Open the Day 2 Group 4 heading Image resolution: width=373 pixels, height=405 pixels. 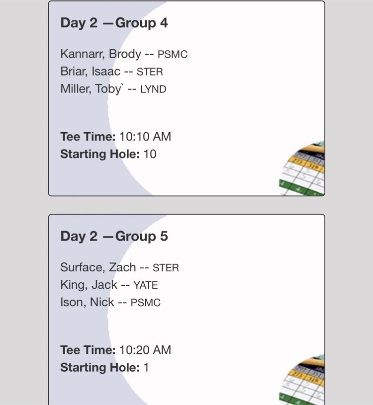(x=114, y=23)
